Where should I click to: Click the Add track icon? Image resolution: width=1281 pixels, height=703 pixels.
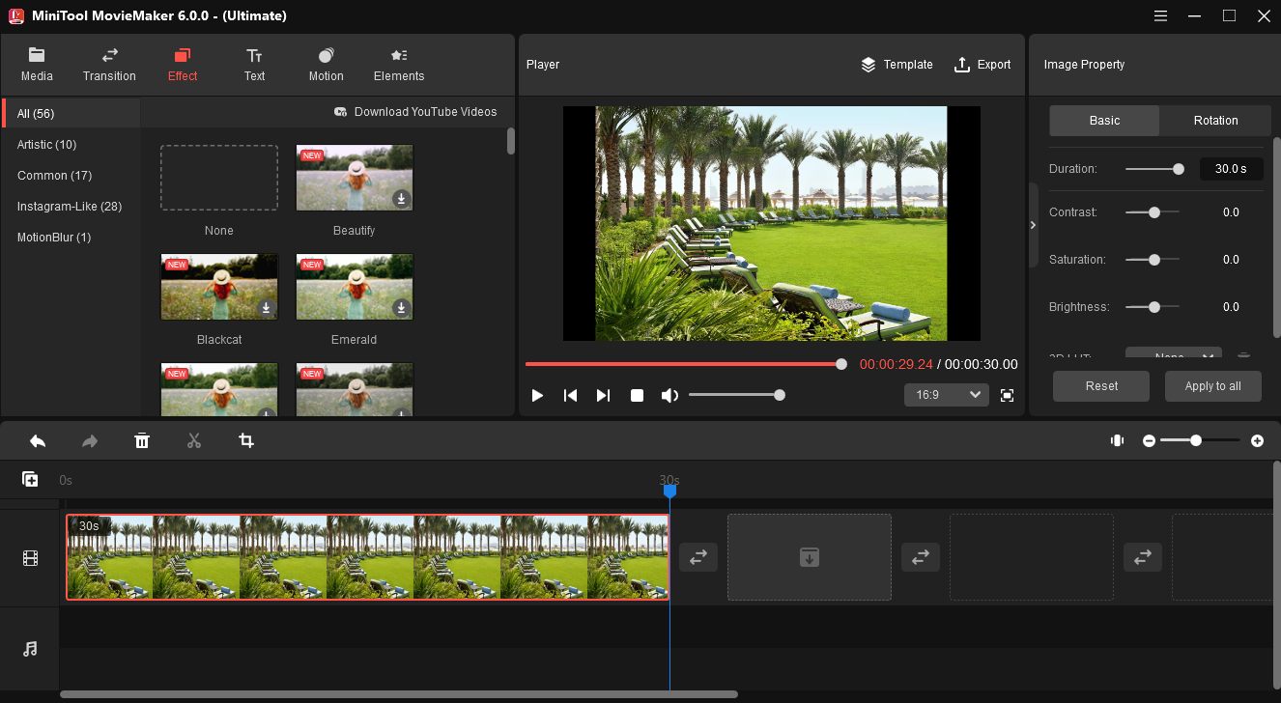click(30, 479)
